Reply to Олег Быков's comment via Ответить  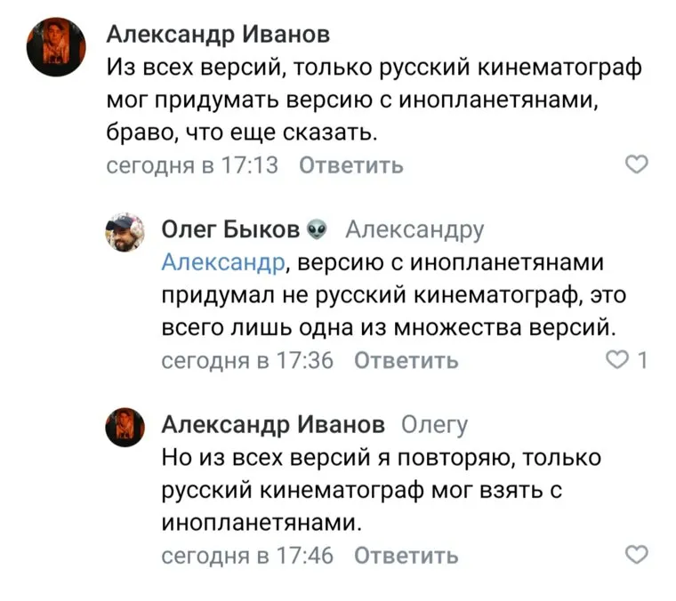point(406,360)
